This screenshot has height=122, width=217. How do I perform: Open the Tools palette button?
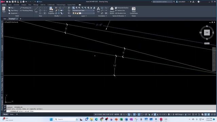tap(4, 10)
